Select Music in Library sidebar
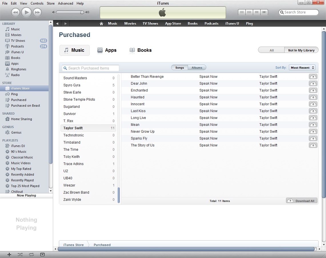Screen dimensions: 326x258 pyautogui.click(x=15, y=29)
